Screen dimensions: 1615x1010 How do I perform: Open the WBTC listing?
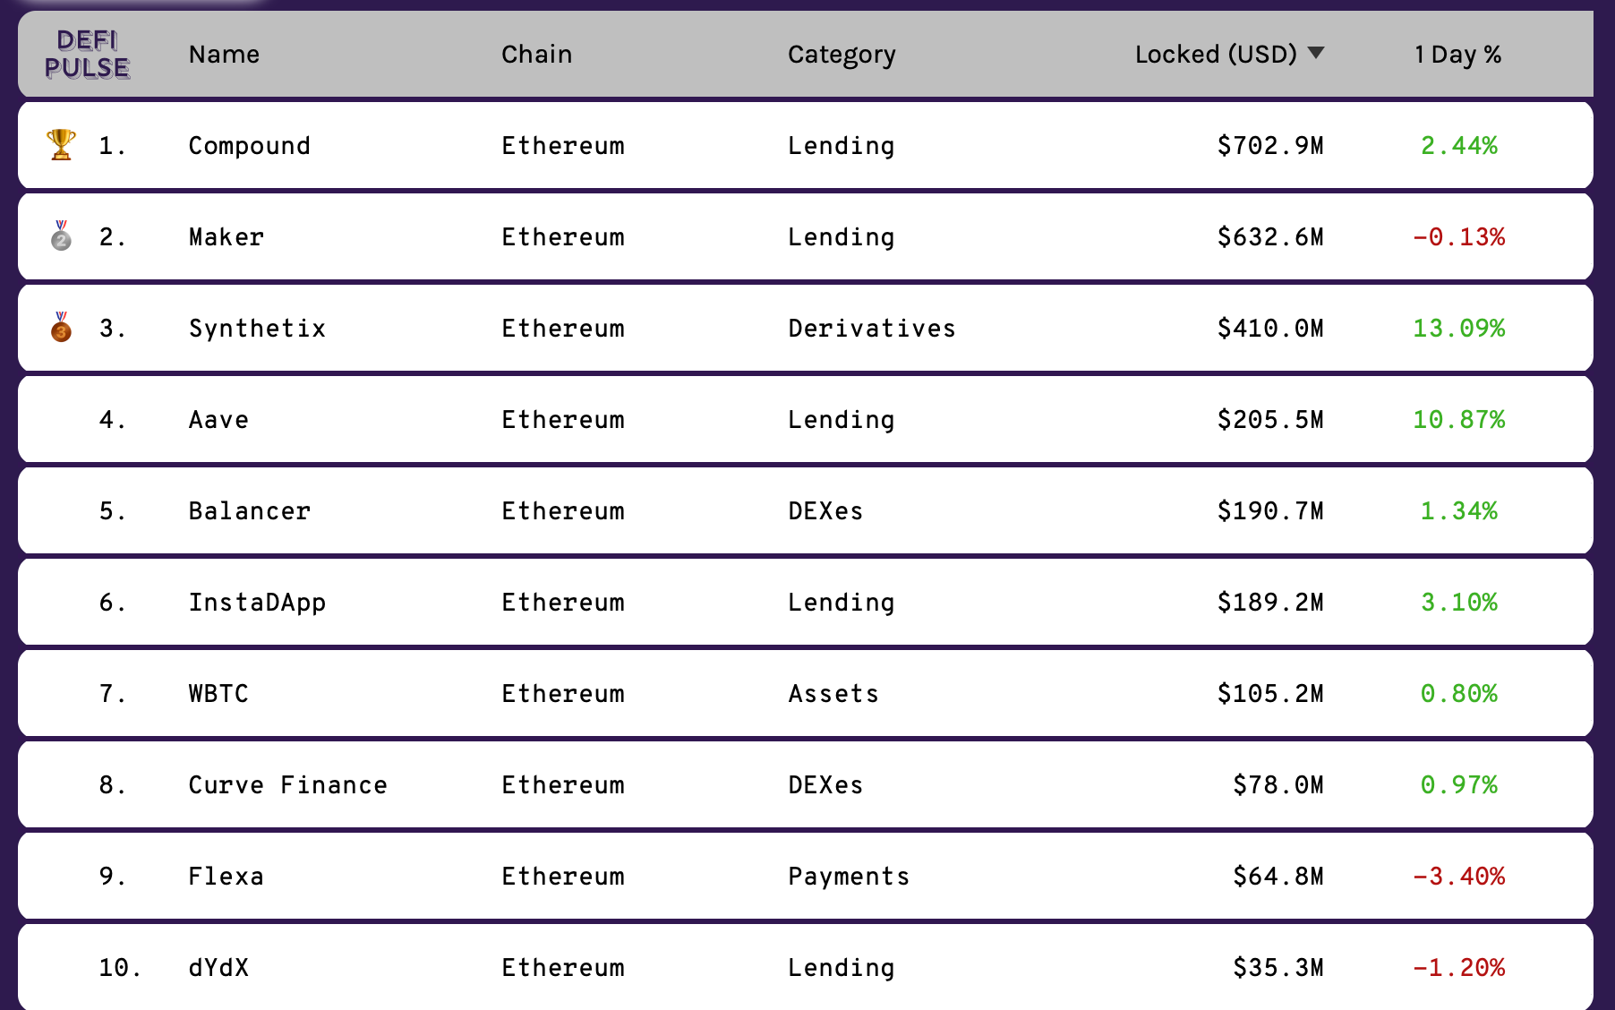click(218, 694)
